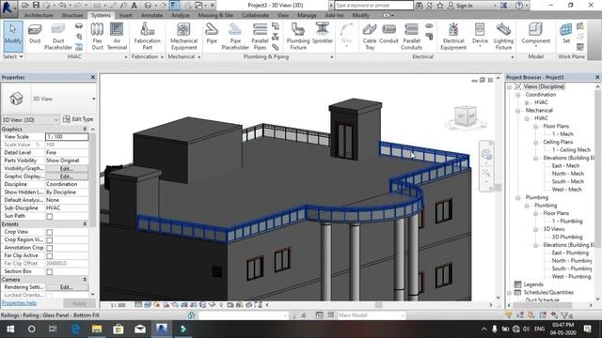602x338 pixels.
Task: Click the keyword search box
Action: pos(373,6)
